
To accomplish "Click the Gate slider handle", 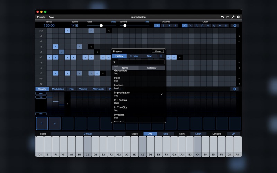I will (101, 26).
